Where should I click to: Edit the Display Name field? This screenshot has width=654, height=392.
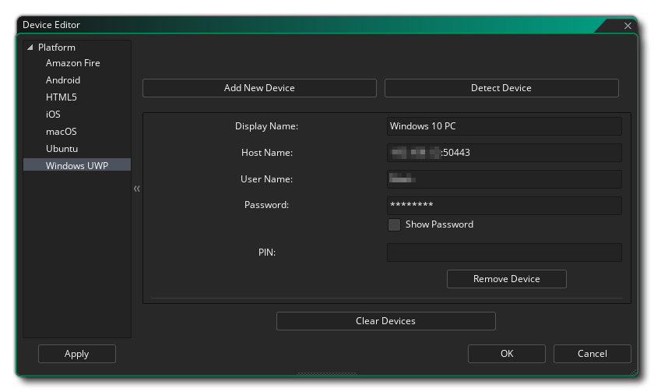tap(505, 126)
